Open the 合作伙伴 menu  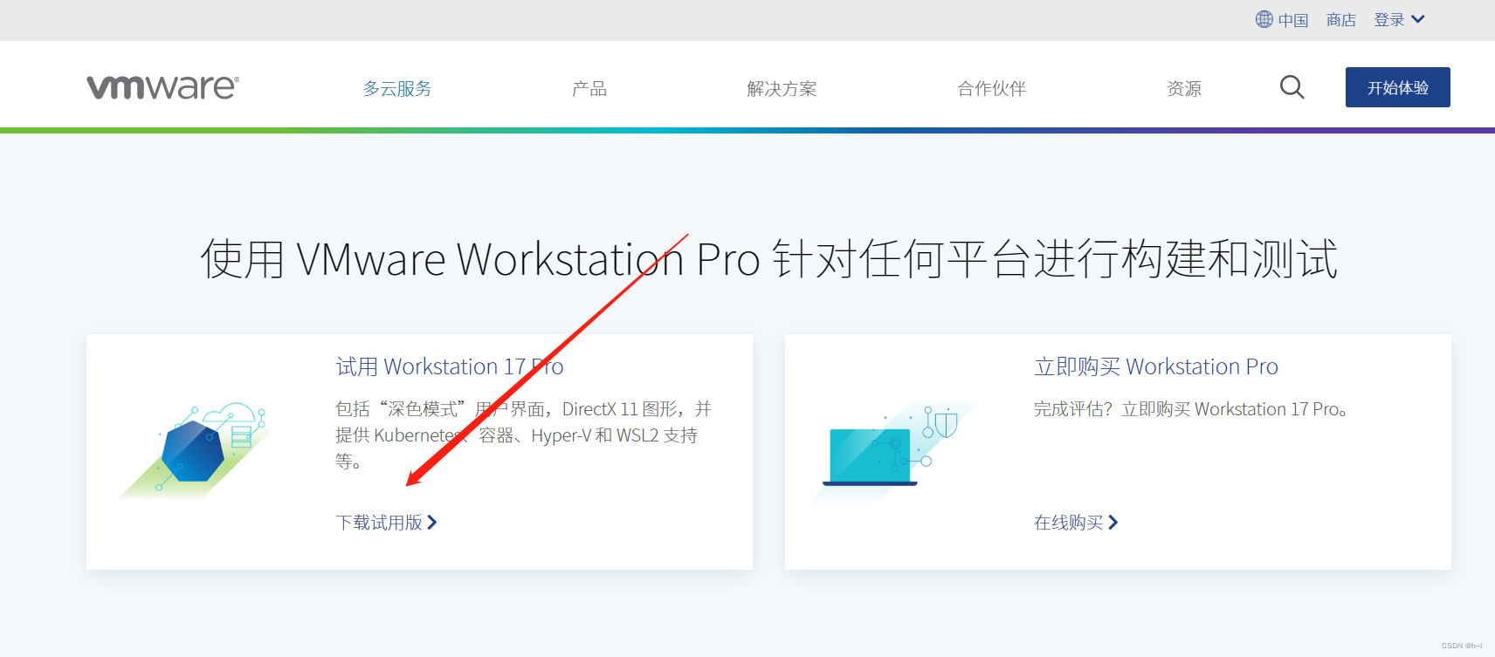click(x=991, y=88)
